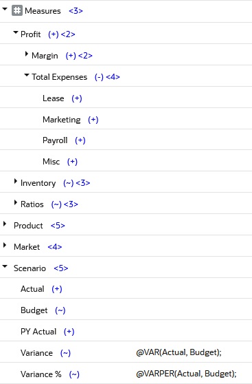Expand the Product dimension arrow
This screenshot has height=384, width=252.
(x=5, y=224)
